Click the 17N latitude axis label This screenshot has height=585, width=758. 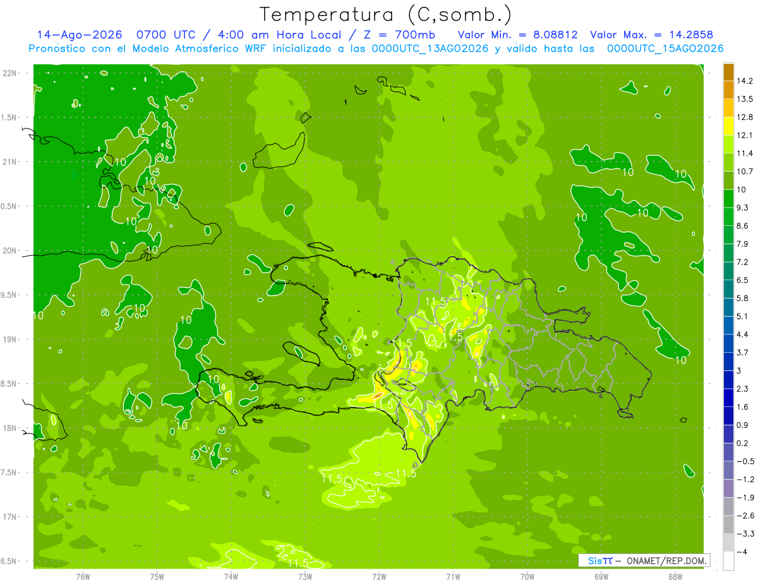click(x=10, y=517)
